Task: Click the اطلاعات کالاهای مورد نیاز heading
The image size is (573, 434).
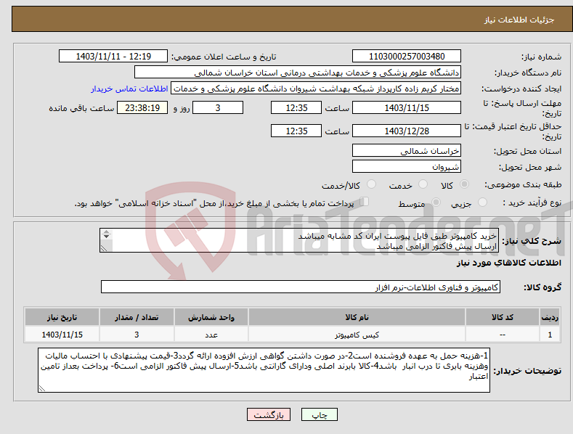Action: 508,263
